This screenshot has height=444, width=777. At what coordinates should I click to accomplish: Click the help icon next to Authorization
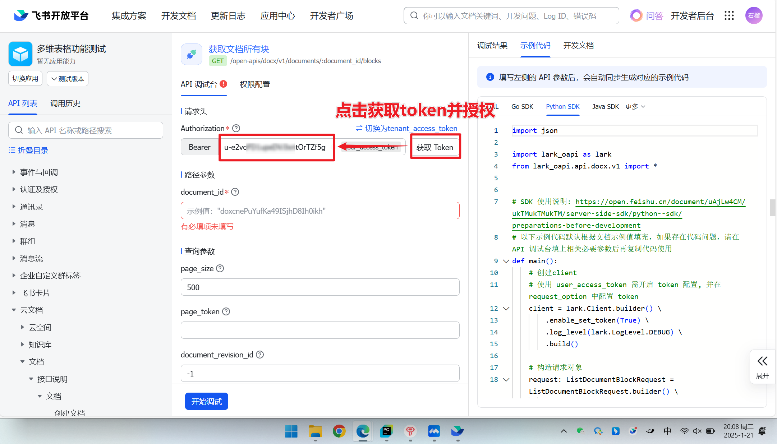[x=236, y=128]
